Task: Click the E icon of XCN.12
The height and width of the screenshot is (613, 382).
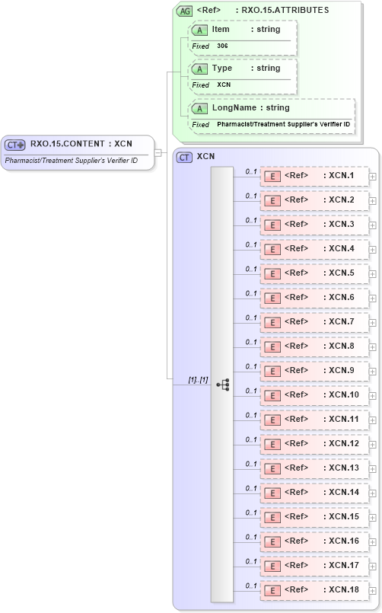Action: tap(272, 445)
